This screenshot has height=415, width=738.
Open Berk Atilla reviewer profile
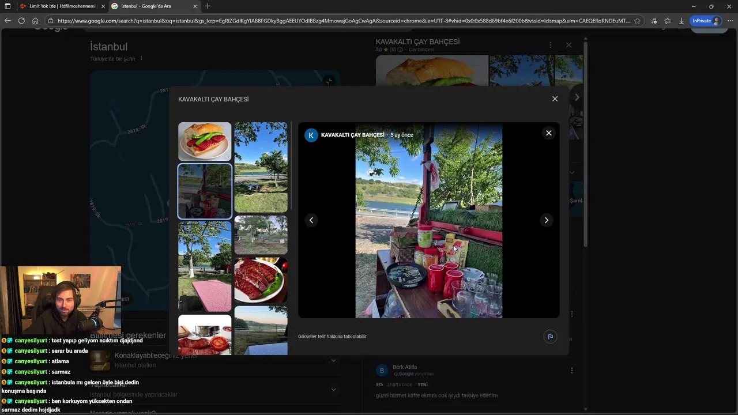pos(405,367)
